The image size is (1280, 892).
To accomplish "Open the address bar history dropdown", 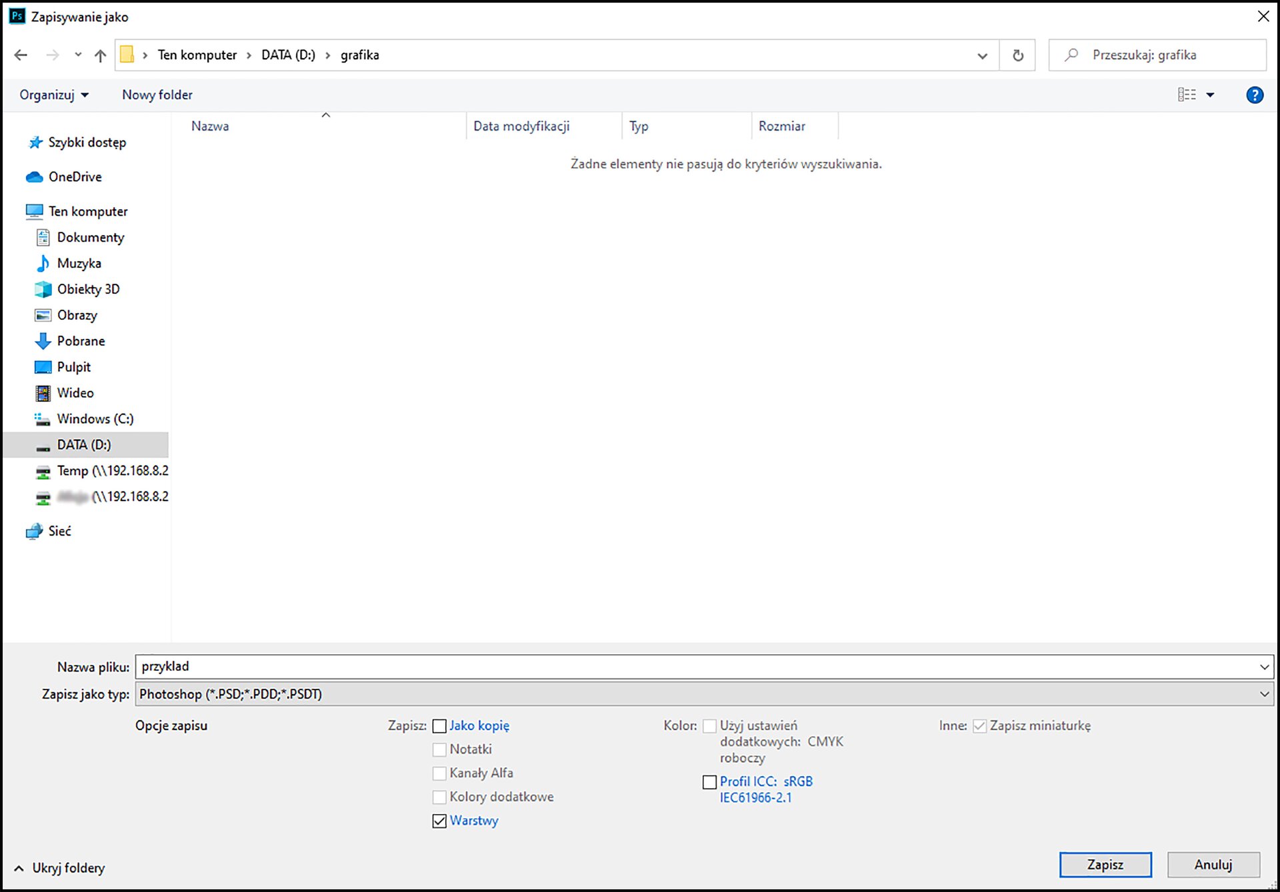I will coord(982,56).
